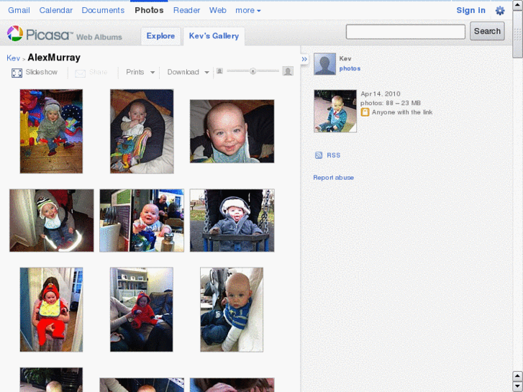Open Reader from the top bar
The height and width of the screenshot is (392, 523).
pyautogui.click(x=186, y=10)
